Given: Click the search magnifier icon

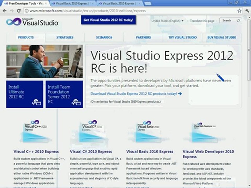Looking at the screenshot, I should click(x=238, y=20).
